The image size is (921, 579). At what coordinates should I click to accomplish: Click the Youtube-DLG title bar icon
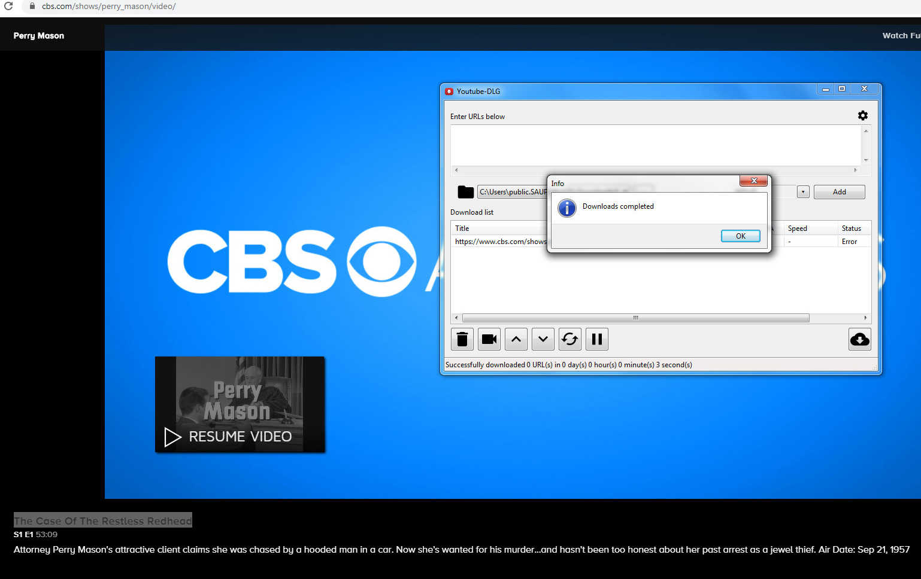(449, 92)
